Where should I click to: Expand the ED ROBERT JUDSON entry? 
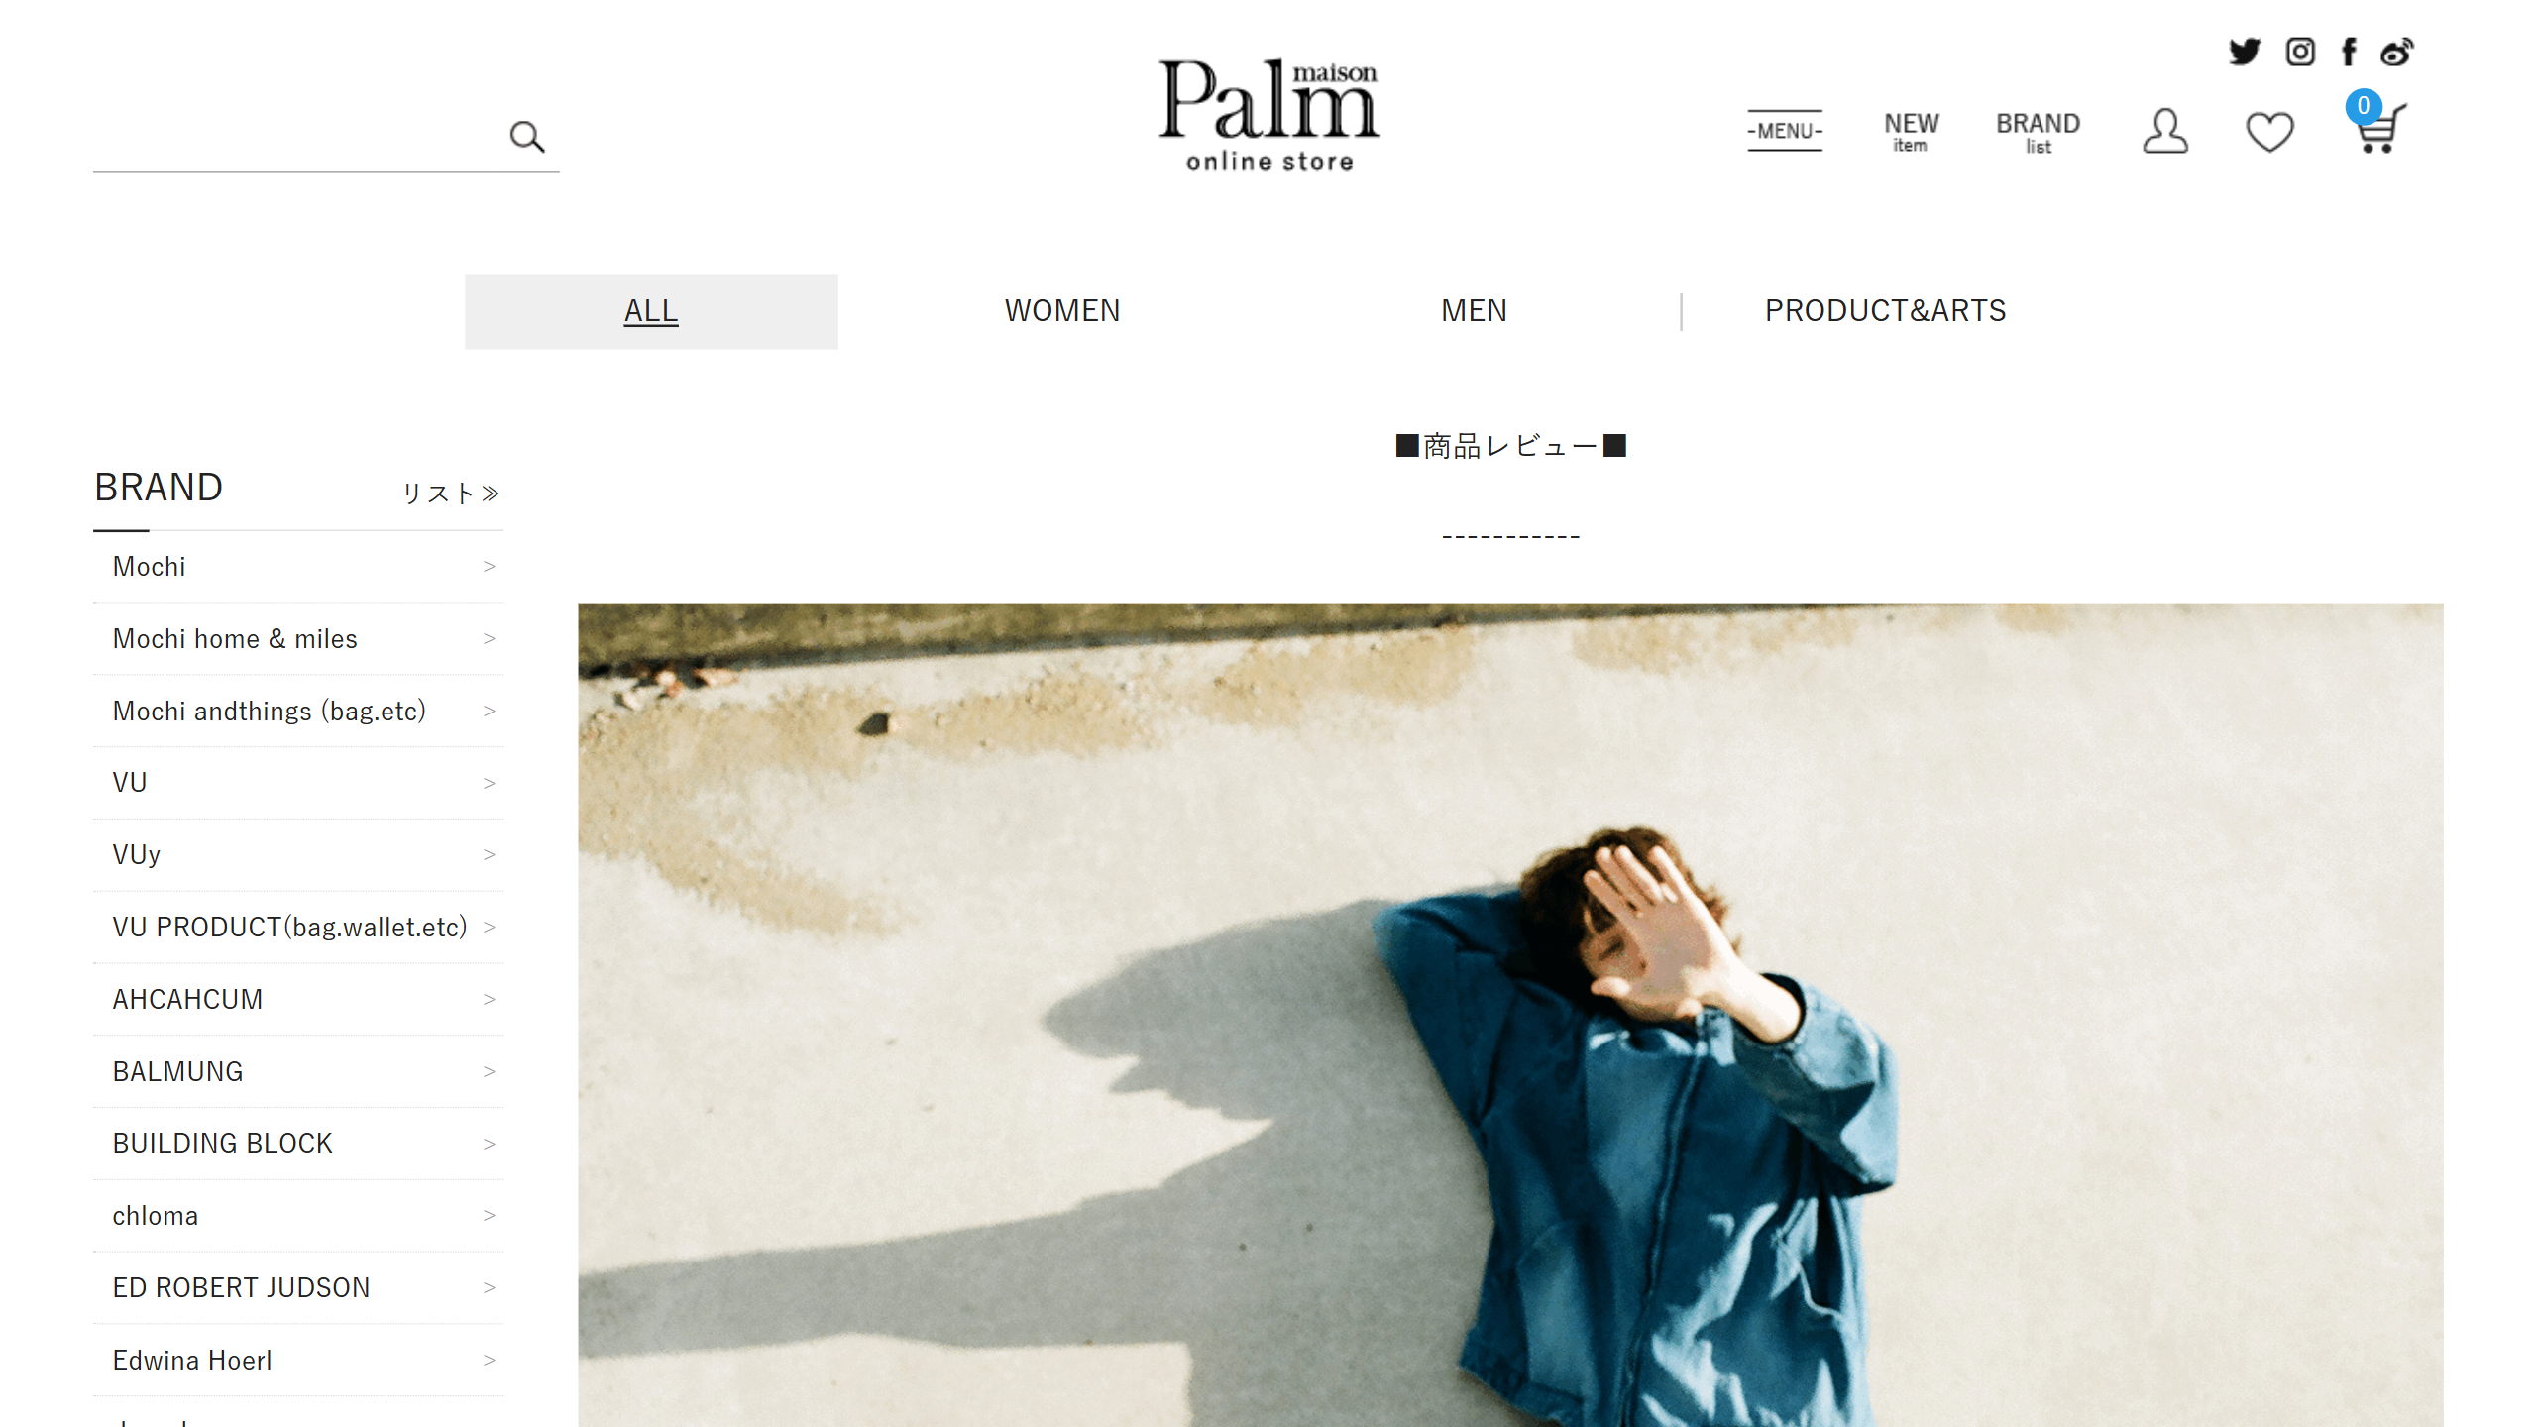pyautogui.click(x=298, y=1288)
